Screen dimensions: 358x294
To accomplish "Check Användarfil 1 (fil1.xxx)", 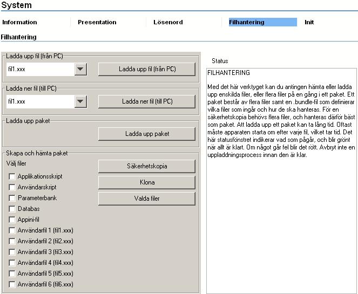I will 12,230.
